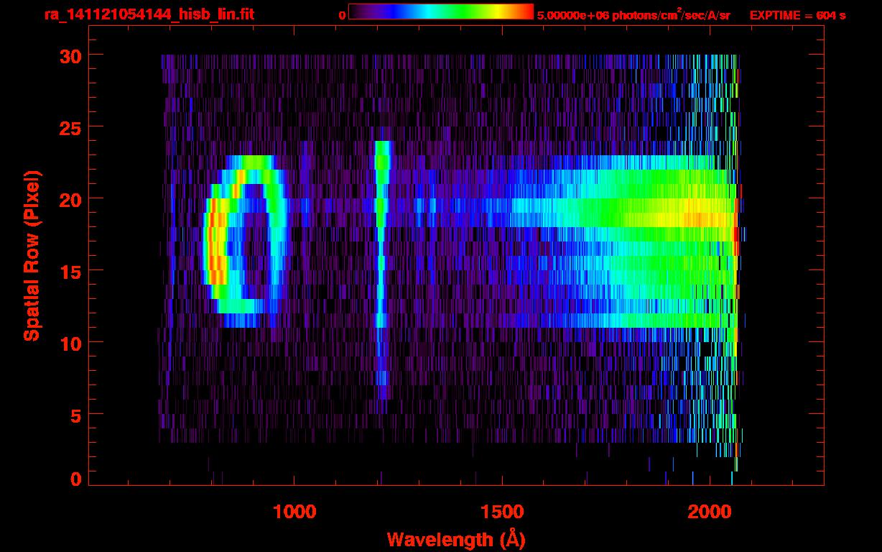This screenshot has height=552, width=882.
Task: Click the Spatial Row (Pixel) axis title
Action: (32, 255)
